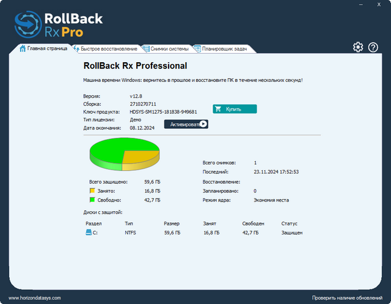Click the yellow Занято legend swatch
Screen dimensions: 391x304
[92, 191]
